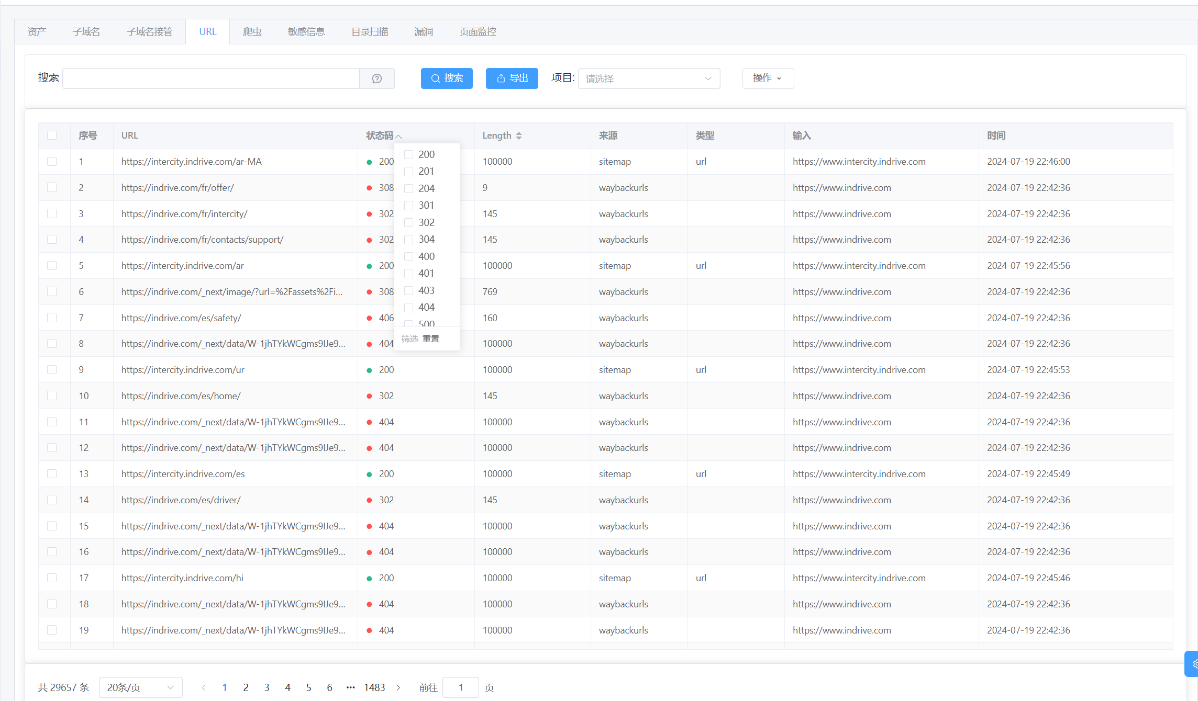
Task: Click the next page arrow in pagination
Action: (x=398, y=687)
